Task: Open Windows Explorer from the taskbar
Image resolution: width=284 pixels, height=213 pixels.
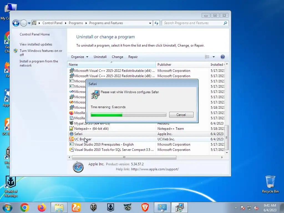Action: [59, 207]
